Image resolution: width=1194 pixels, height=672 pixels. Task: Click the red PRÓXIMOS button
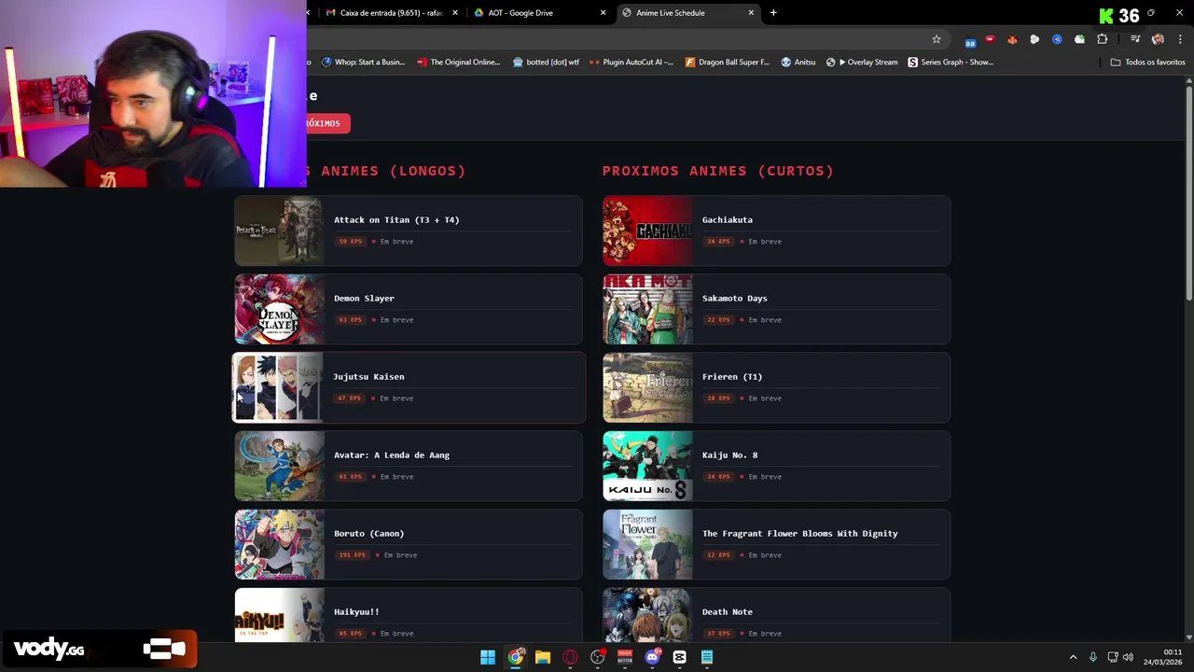click(327, 123)
